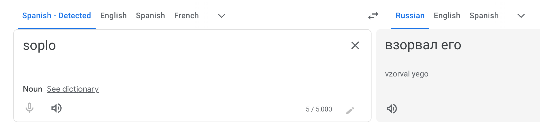Expand the target language list chevron

[x=521, y=16]
